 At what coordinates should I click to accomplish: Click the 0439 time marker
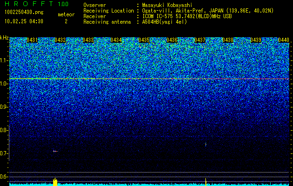point(256,40)
